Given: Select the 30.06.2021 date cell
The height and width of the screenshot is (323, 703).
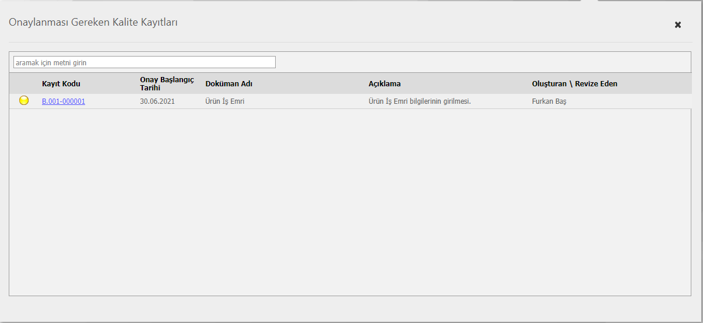Looking at the screenshot, I should click(x=157, y=101).
